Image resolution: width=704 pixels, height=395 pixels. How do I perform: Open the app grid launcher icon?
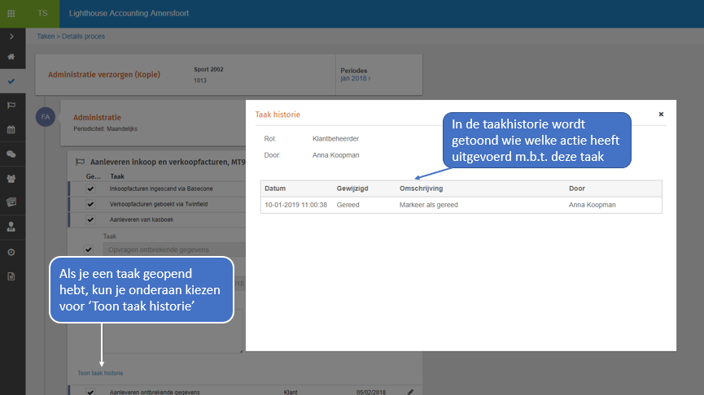coord(11,14)
